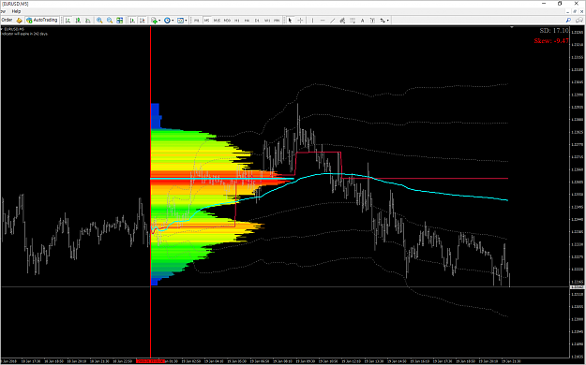Viewport: 586px width, 365px height.
Task: Select the standard Cursor tool
Action: tap(290, 21)
